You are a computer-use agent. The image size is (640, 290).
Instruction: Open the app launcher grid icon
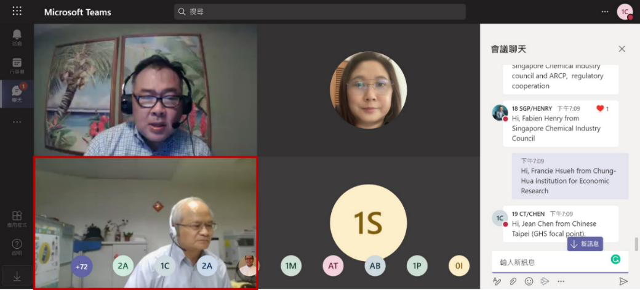click(x=17, y=12)
